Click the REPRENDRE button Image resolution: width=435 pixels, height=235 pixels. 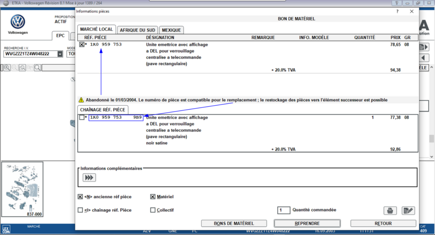(x=307, y=223)
